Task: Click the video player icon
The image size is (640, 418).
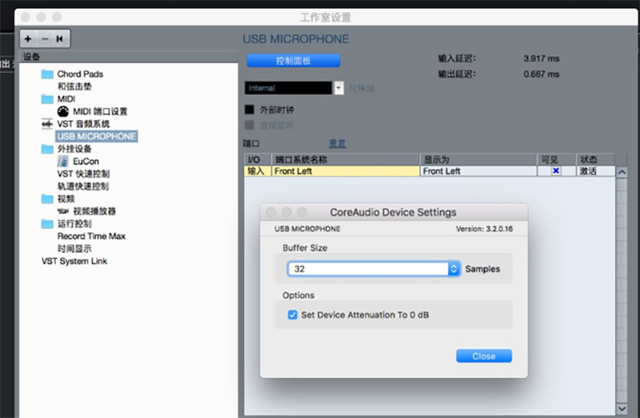Action: coord(63,211)
